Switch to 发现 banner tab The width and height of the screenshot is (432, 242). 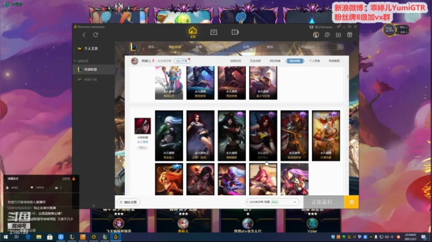coord(246,47)
